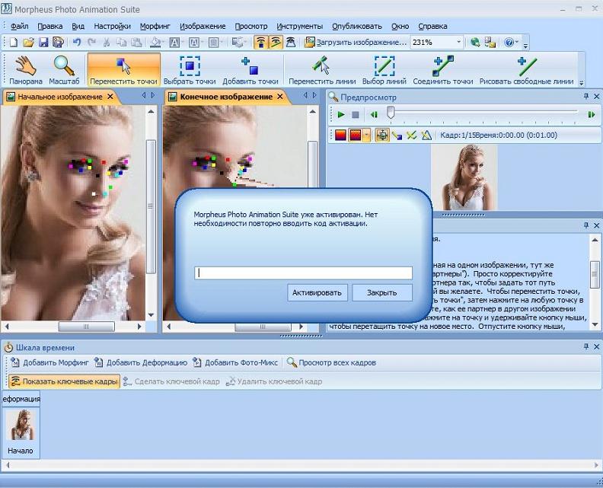Expand main toolbar overflow options

(525, 46)
